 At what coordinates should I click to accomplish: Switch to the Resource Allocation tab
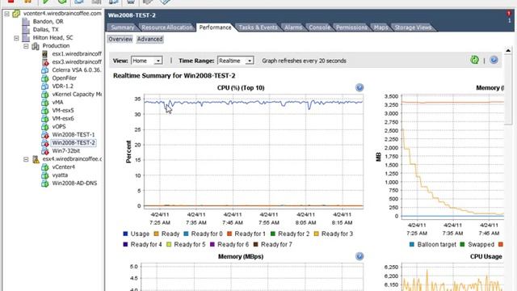(167, 27)
